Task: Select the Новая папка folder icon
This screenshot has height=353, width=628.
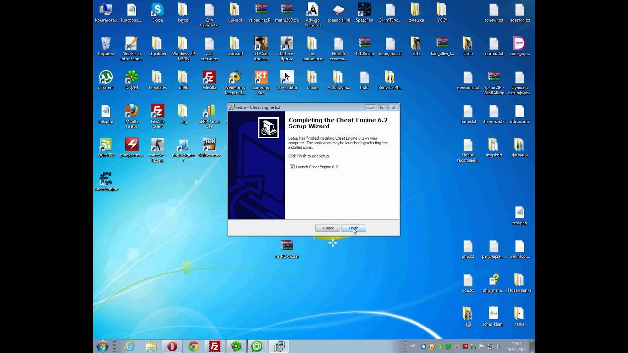Action: (520, 283)
